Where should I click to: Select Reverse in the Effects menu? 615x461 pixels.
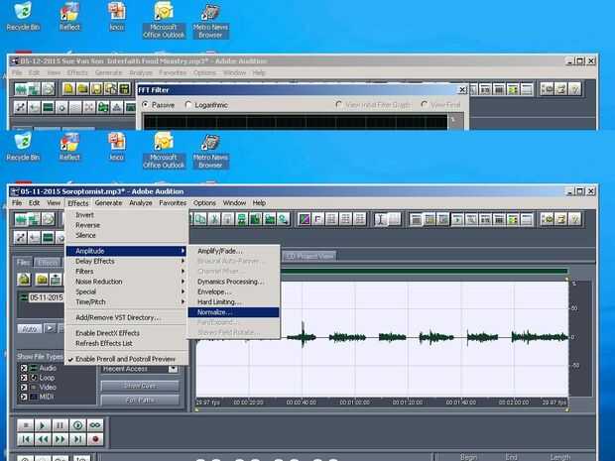pos(126,225)
